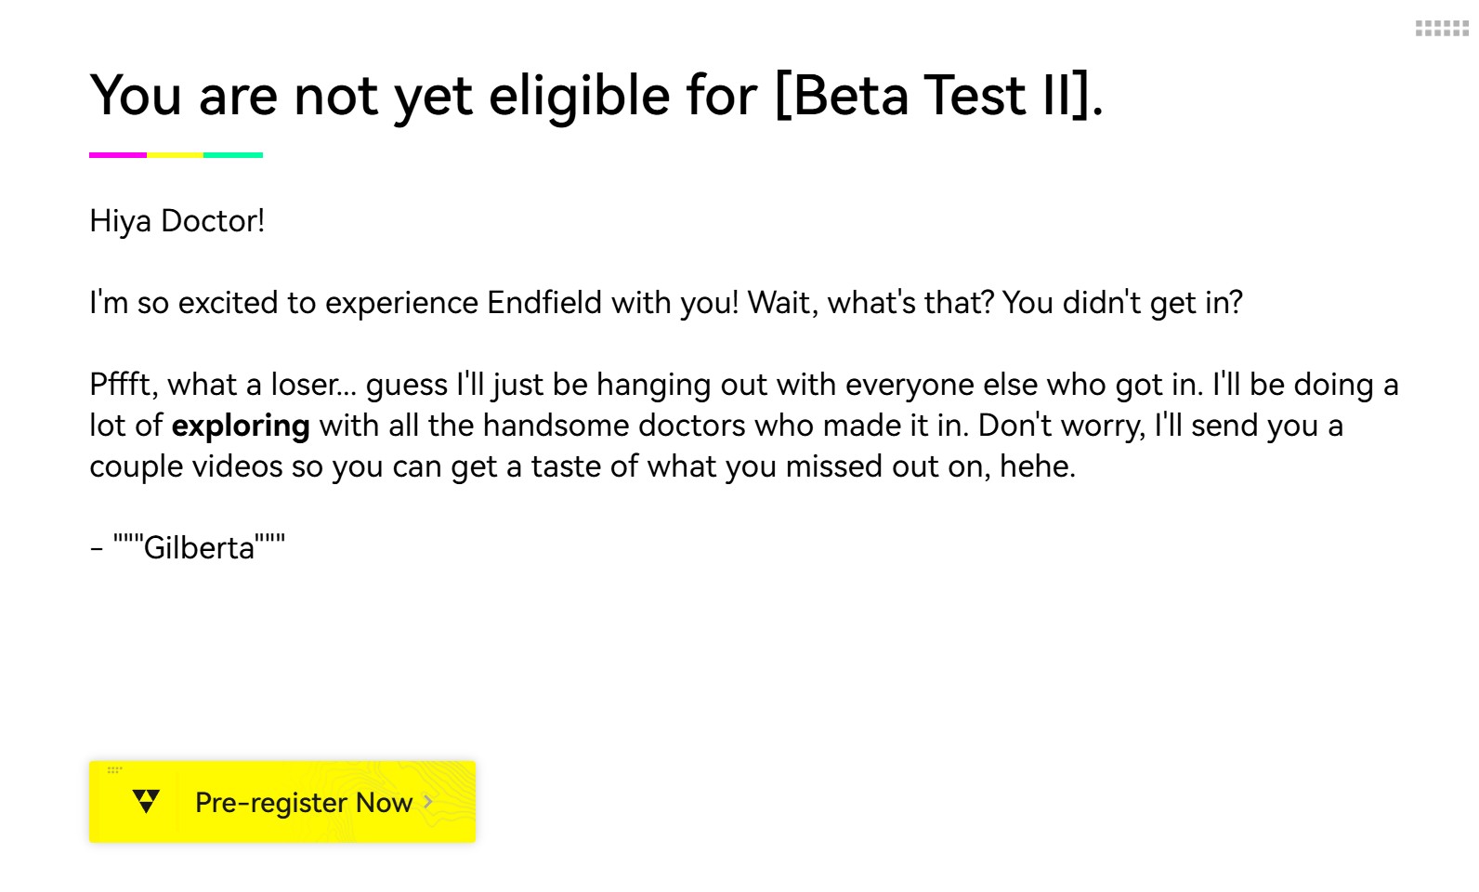Click the sentence "You didn't get in?"
This screenshot has height=892, width=1479.
point(1122,303)
